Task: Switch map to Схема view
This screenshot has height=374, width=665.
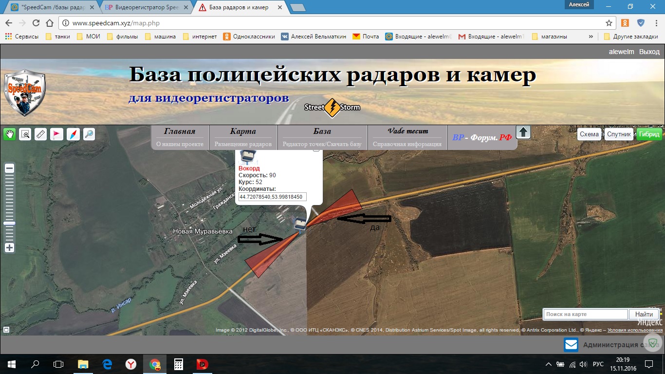Action: click(589, 134)
